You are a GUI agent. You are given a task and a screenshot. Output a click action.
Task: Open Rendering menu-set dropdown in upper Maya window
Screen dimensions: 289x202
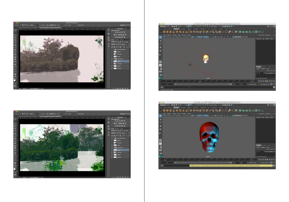(165, 26)
